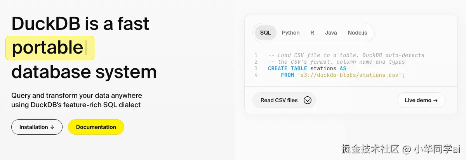Click the yellow highlighted word "portable"
Viewport: 466px width, 160px height.
[x=48, y=48]
